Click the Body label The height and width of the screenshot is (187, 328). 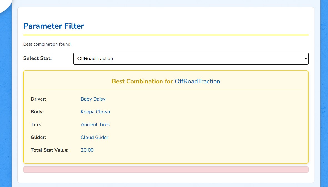point(37,112)
